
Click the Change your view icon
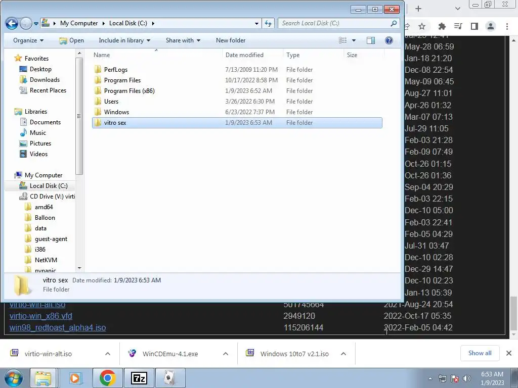pos(343,40)
